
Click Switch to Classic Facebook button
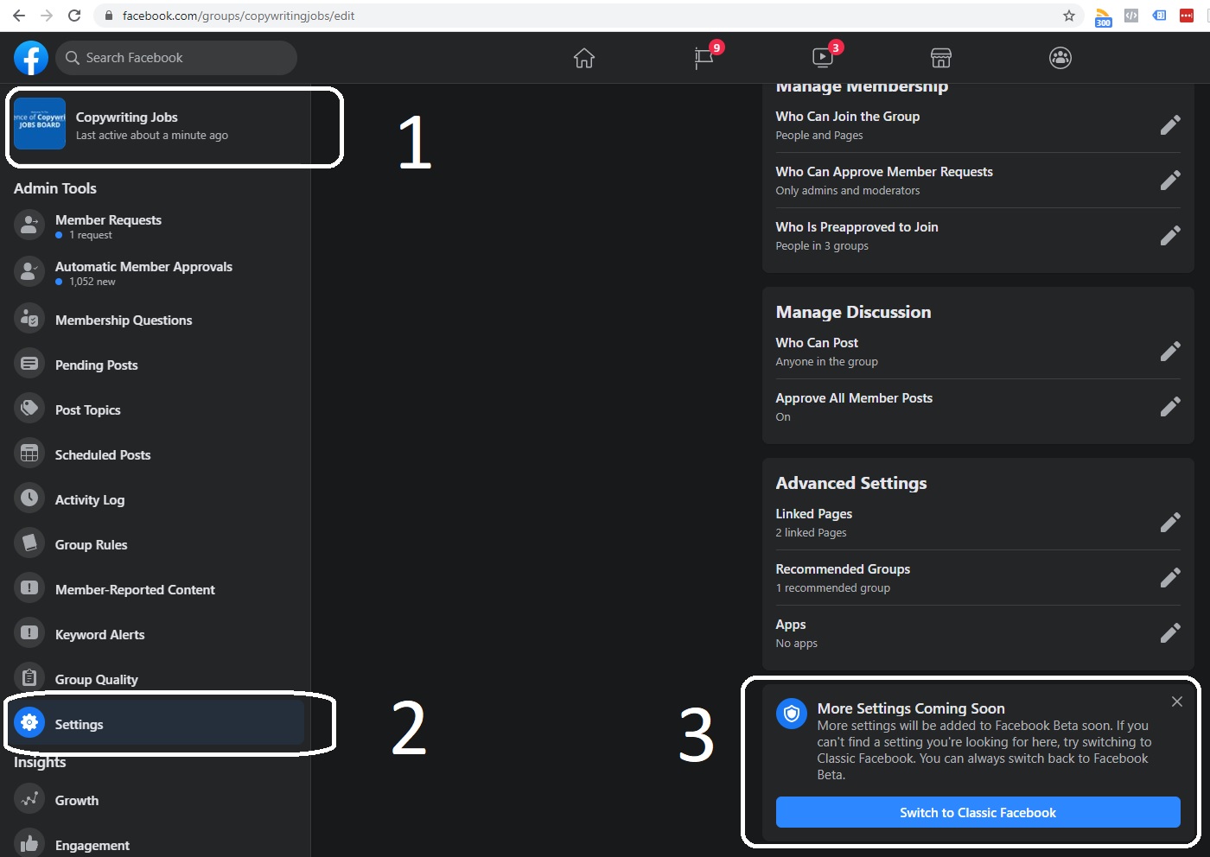pyautogui.click(x=978, y=812)
